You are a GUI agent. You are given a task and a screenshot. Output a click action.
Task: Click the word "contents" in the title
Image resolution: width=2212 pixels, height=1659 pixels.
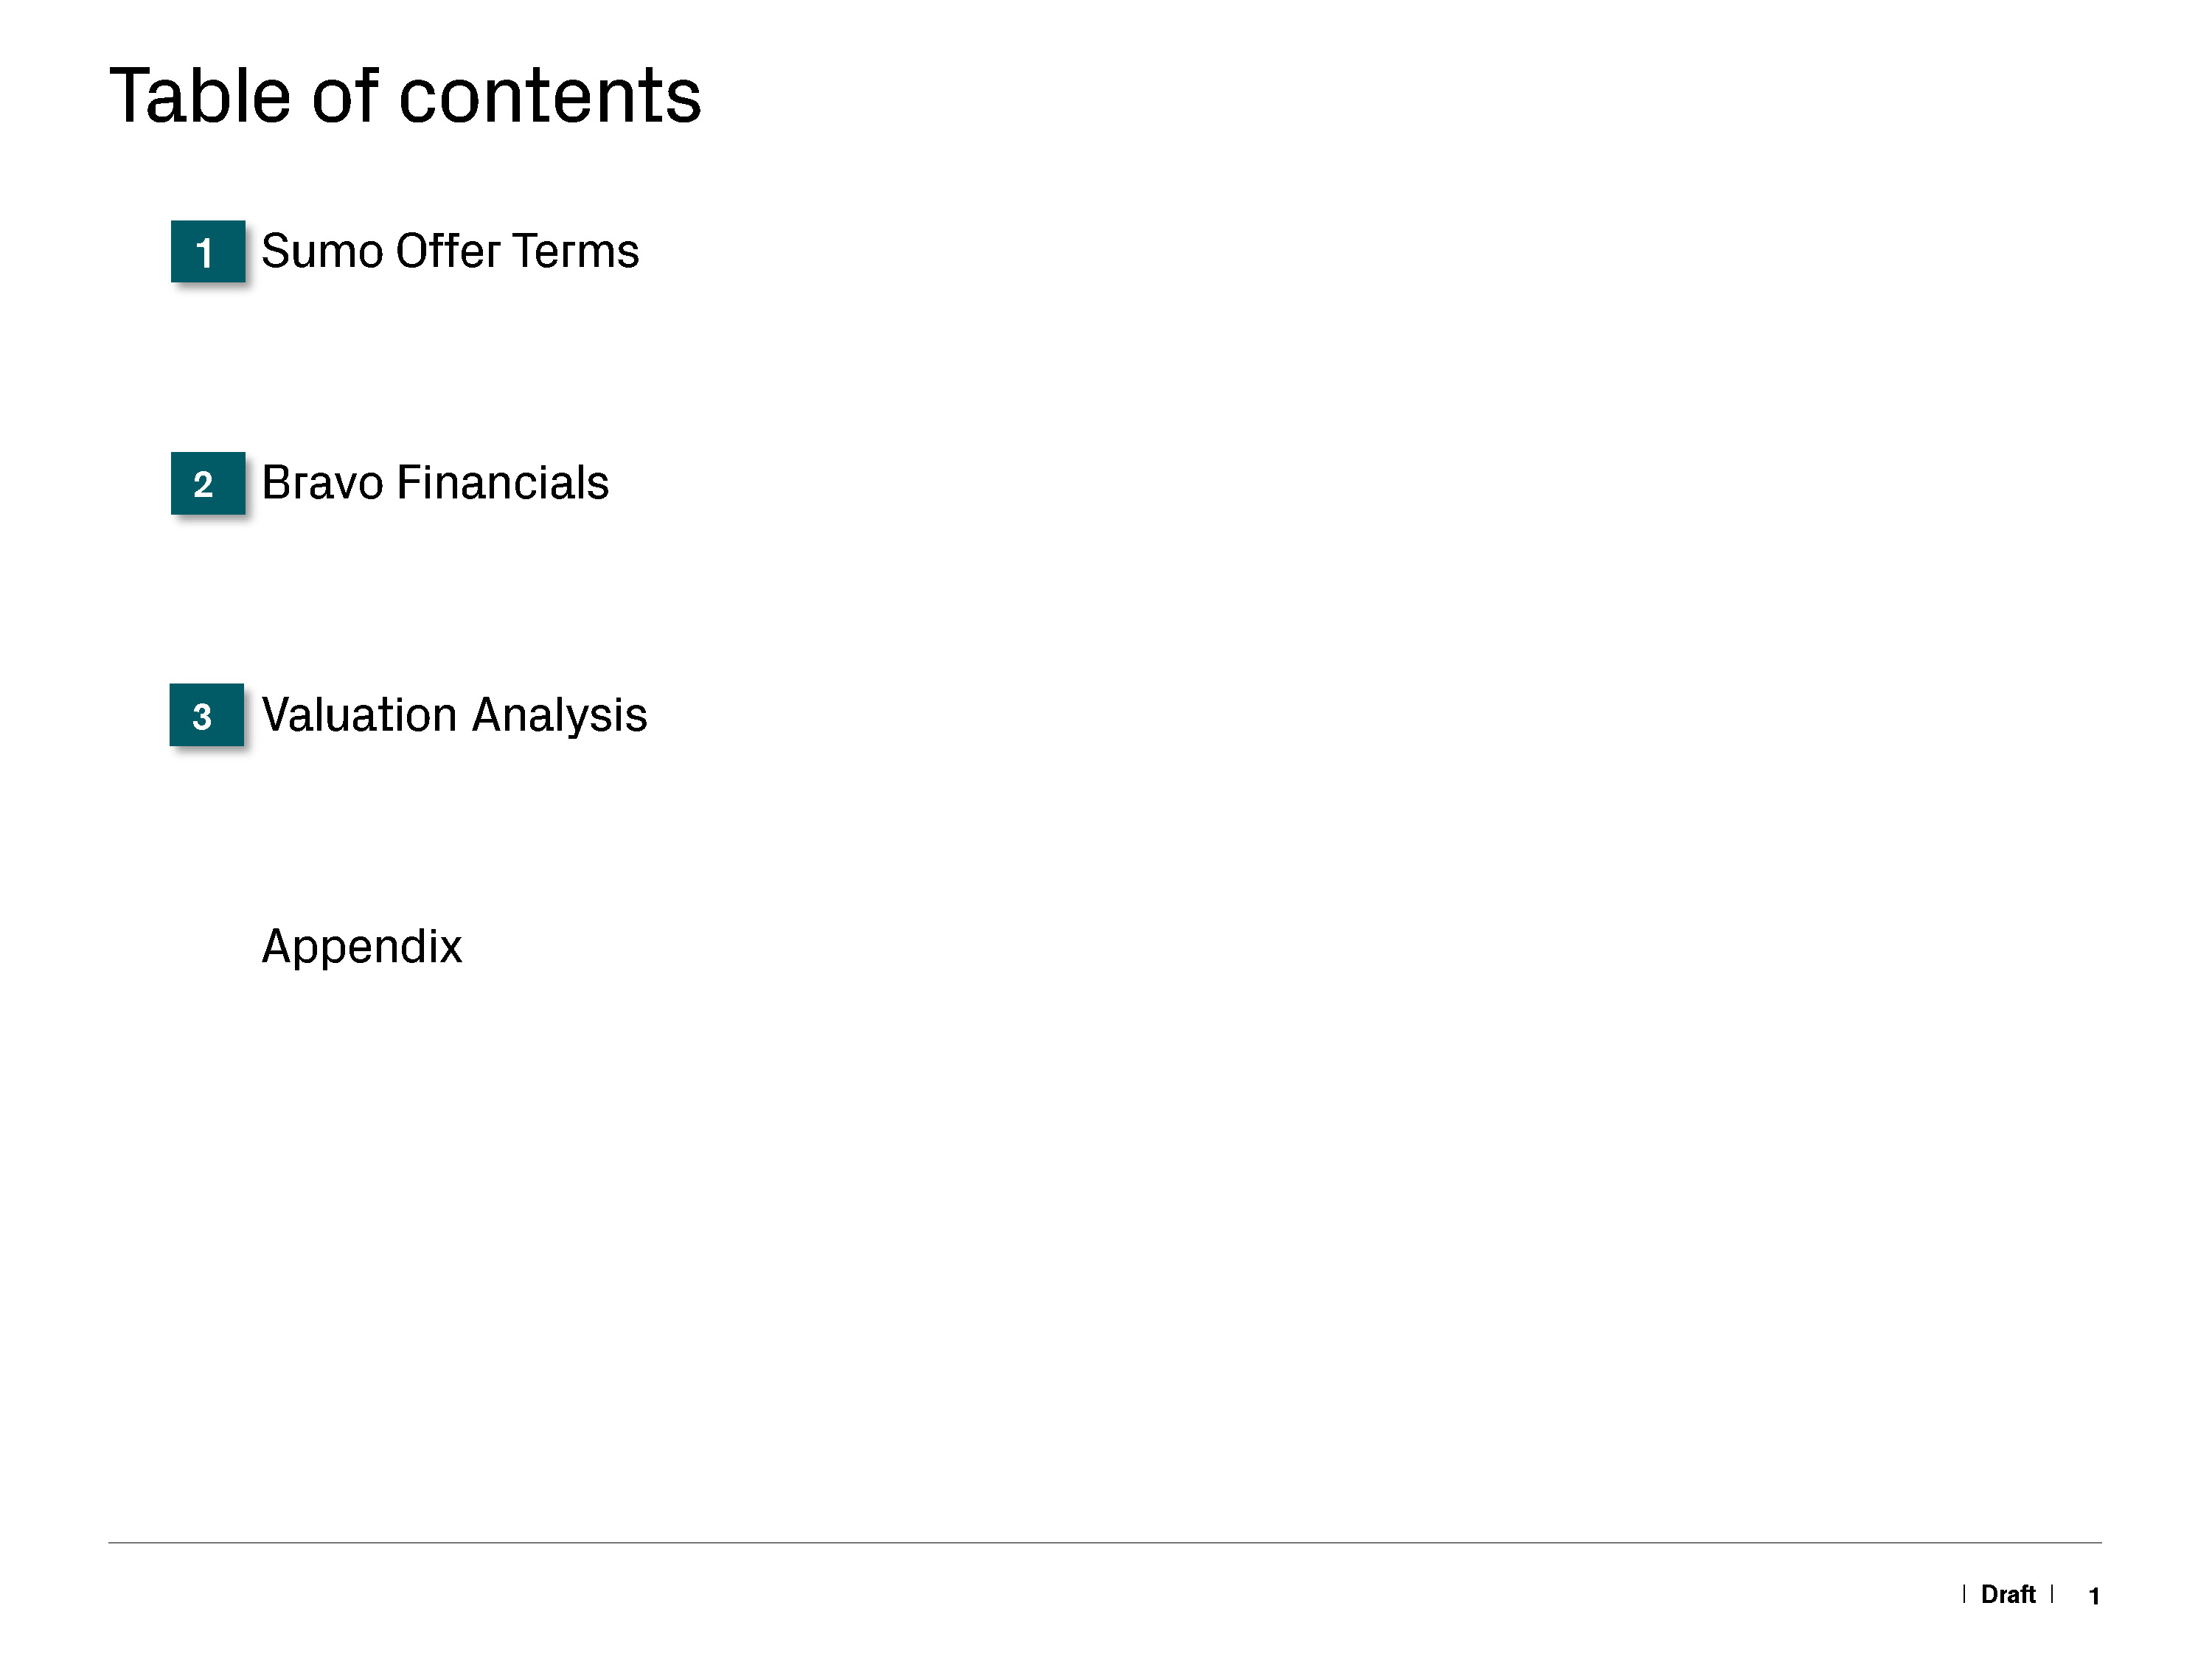point(550,98)
